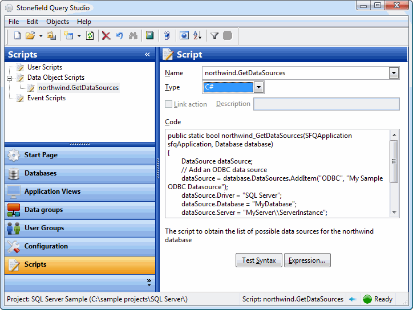The width and height of the screenshot is (413, 310).
Task: Click the Refresh icon with green arrows
Action: coord(90,36)
